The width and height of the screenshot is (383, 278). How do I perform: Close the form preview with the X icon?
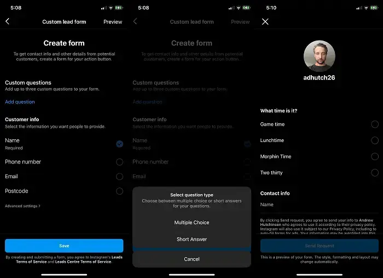pos(265,22)
